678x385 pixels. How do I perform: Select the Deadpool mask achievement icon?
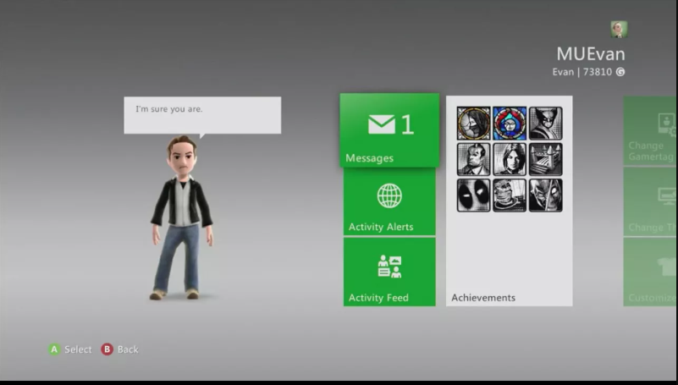click(x=473, y=195)
